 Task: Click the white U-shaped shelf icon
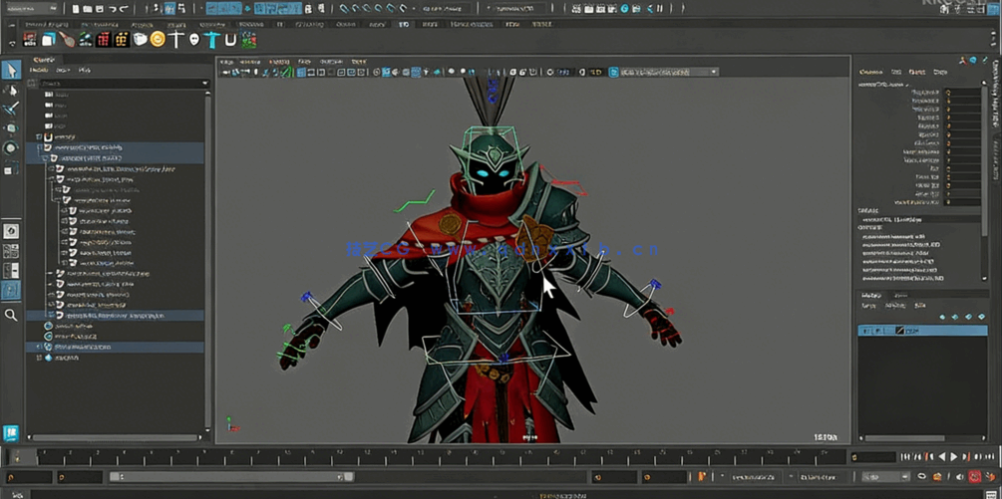(230, 40)
